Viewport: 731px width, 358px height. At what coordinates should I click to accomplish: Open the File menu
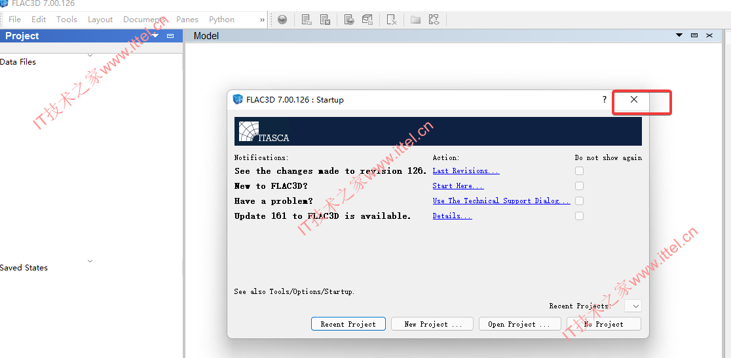[x=14, y=20]
